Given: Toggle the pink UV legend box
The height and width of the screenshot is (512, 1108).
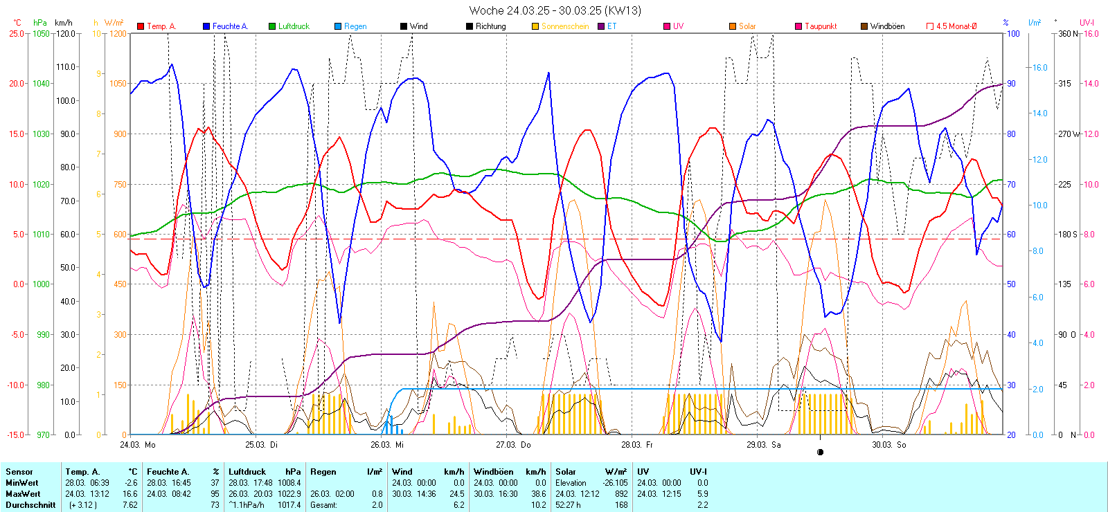Looking at the screenshot, I should tap(667, 26).
